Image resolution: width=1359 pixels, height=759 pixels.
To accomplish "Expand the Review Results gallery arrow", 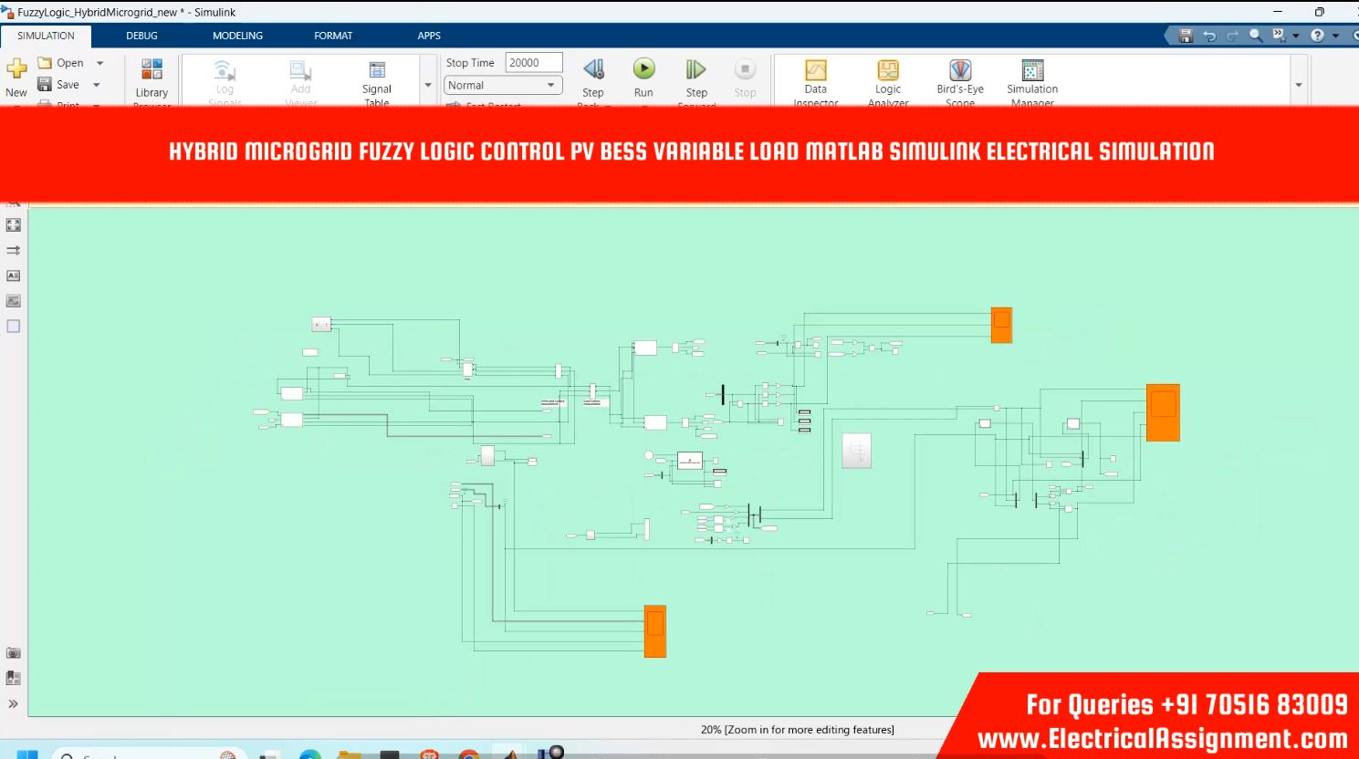I will tap(1298, 85).
